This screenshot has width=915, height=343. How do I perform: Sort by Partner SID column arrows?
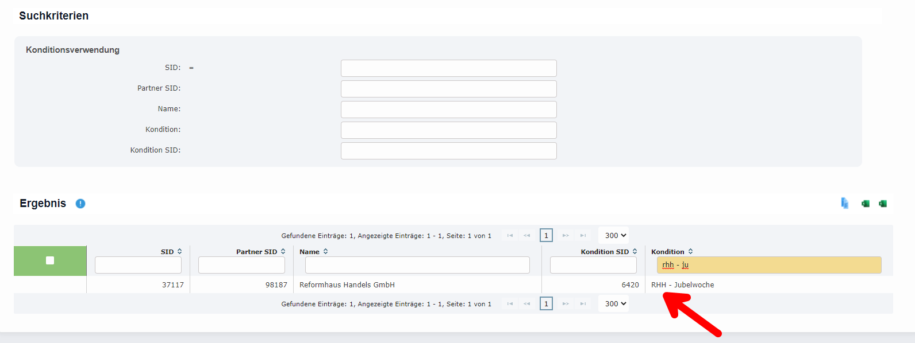(283, 252)
